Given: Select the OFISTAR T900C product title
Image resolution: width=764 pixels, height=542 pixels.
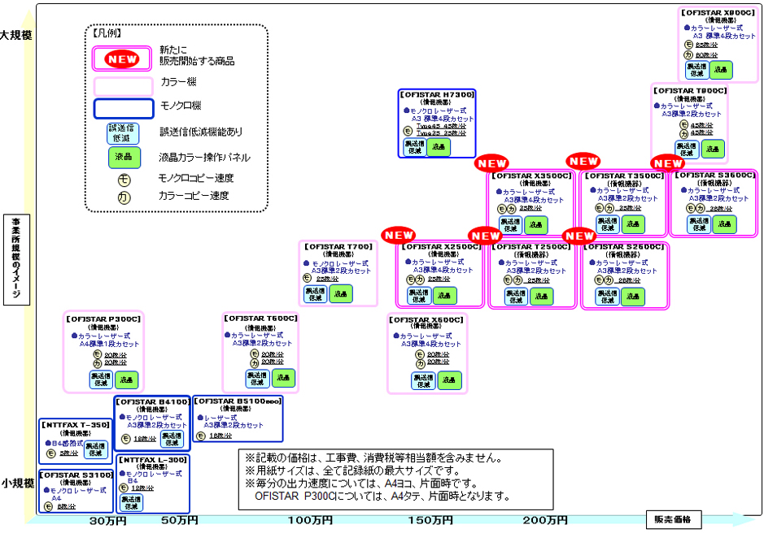Looking at the screenshot, I should [690, 90].
